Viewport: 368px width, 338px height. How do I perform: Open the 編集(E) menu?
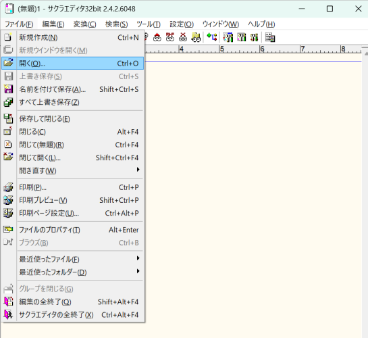[x=53, y=24]
